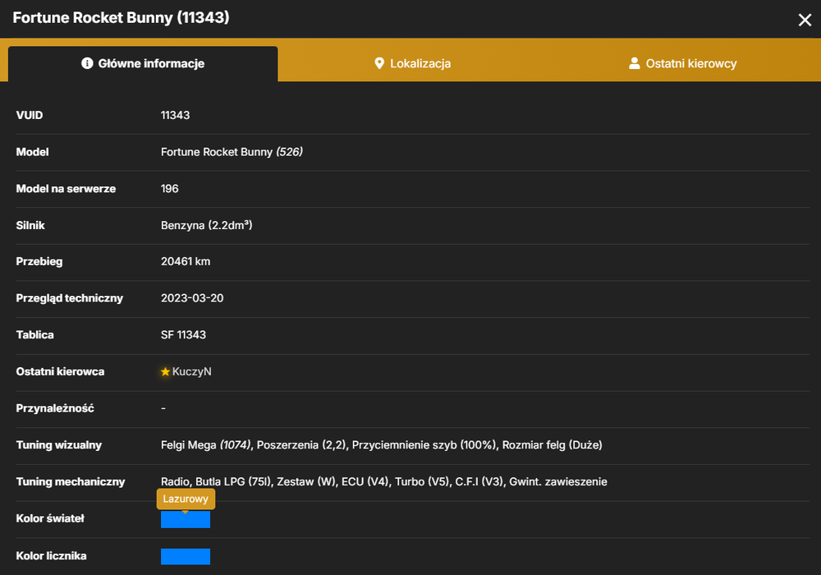Click the info icon on Główne informacje

(87, 63)
